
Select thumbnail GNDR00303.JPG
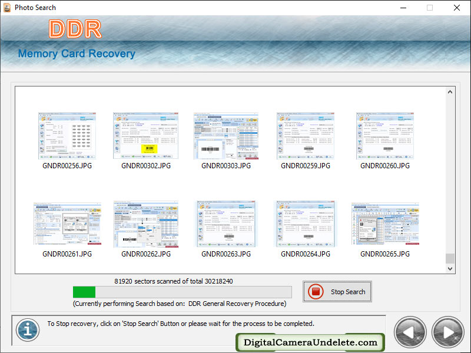pyautogui.click(x=226, y=136)
